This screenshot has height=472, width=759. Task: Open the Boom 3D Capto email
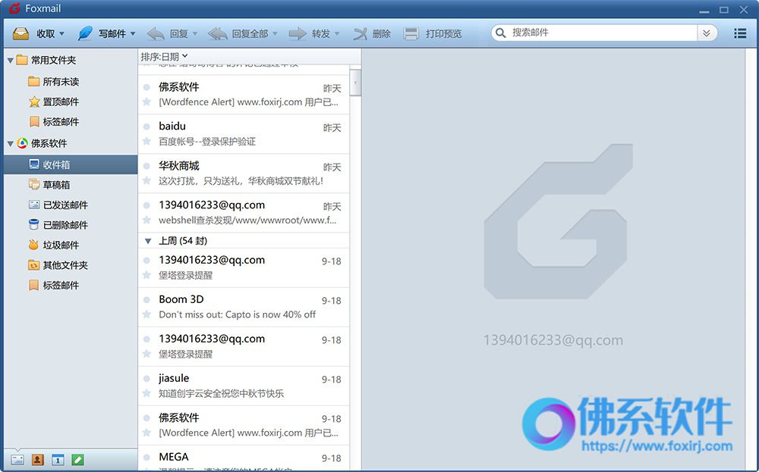(244, 308)
